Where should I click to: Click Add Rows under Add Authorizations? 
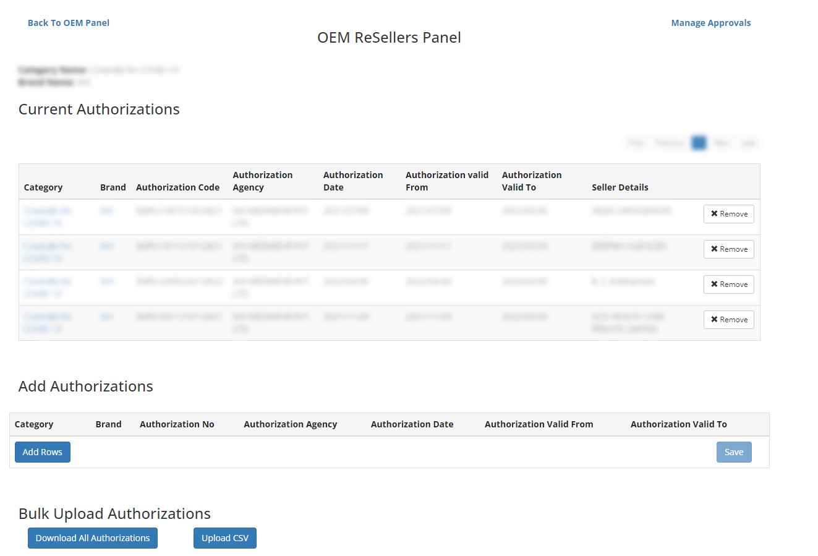pyautogui.click(x=42, y=451)
